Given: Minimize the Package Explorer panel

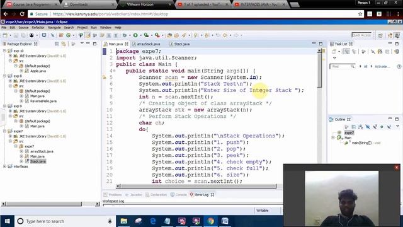Looking at the screenshot, I should pyautogui.click(x=88, y=44).
